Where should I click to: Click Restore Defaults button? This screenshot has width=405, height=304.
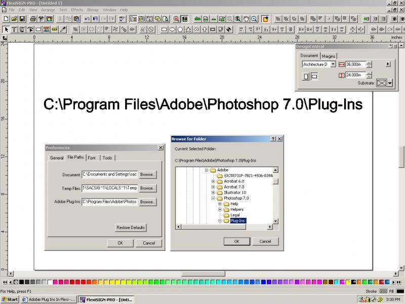(131, 227)
